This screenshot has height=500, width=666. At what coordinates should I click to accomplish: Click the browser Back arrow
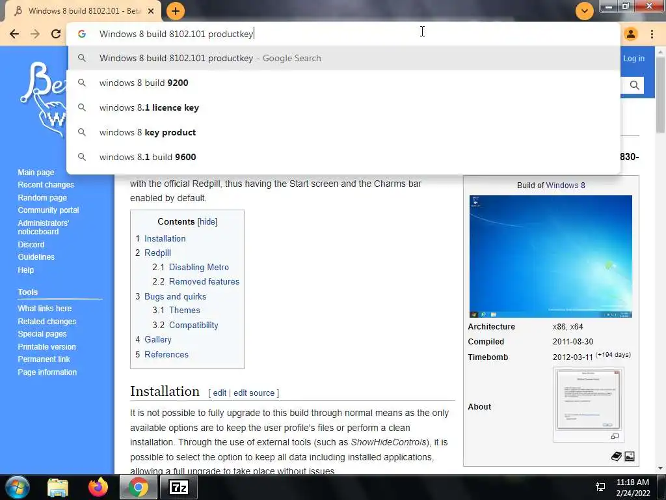[x=14, y=34]
